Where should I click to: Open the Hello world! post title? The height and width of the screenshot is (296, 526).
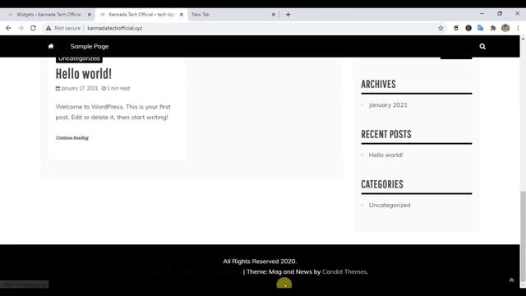point(84,73)
